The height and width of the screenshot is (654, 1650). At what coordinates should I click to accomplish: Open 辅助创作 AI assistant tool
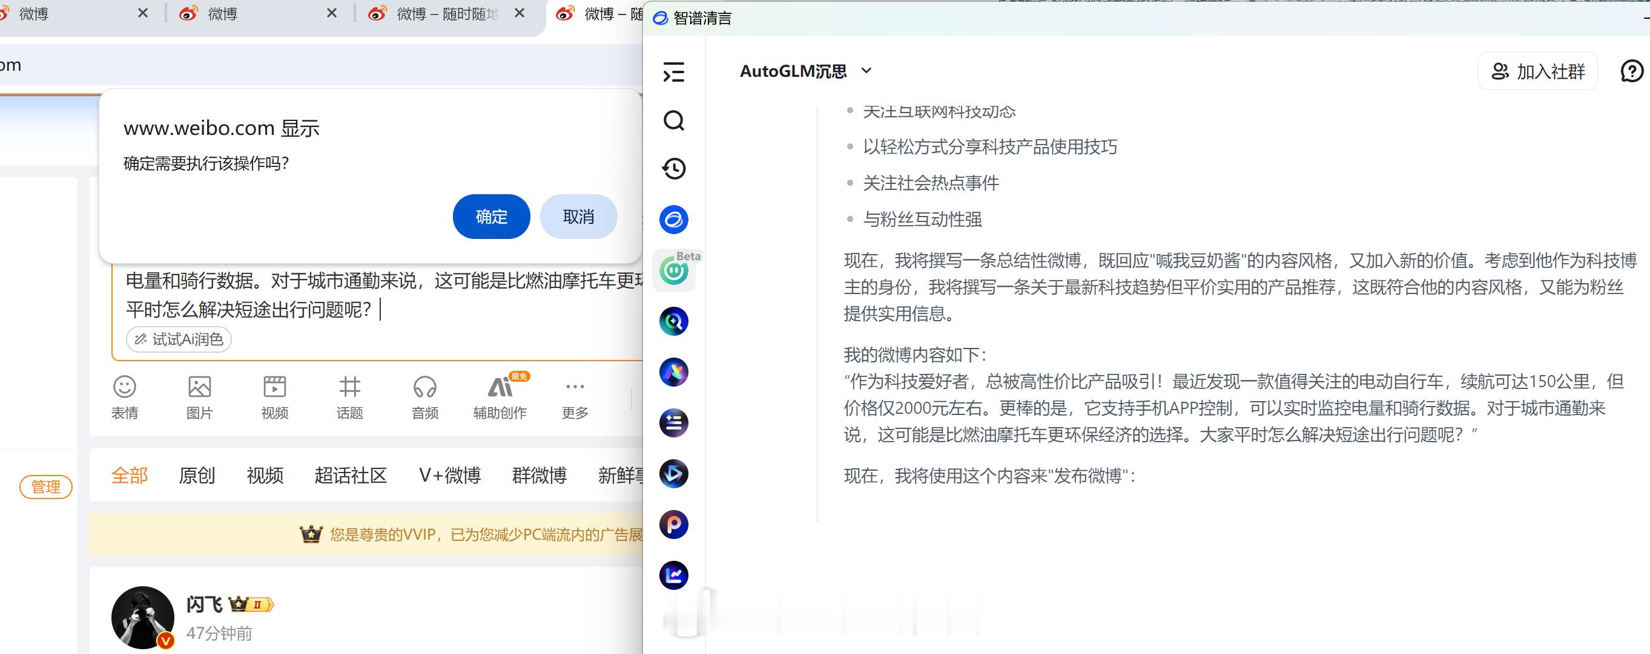[500, 397]
